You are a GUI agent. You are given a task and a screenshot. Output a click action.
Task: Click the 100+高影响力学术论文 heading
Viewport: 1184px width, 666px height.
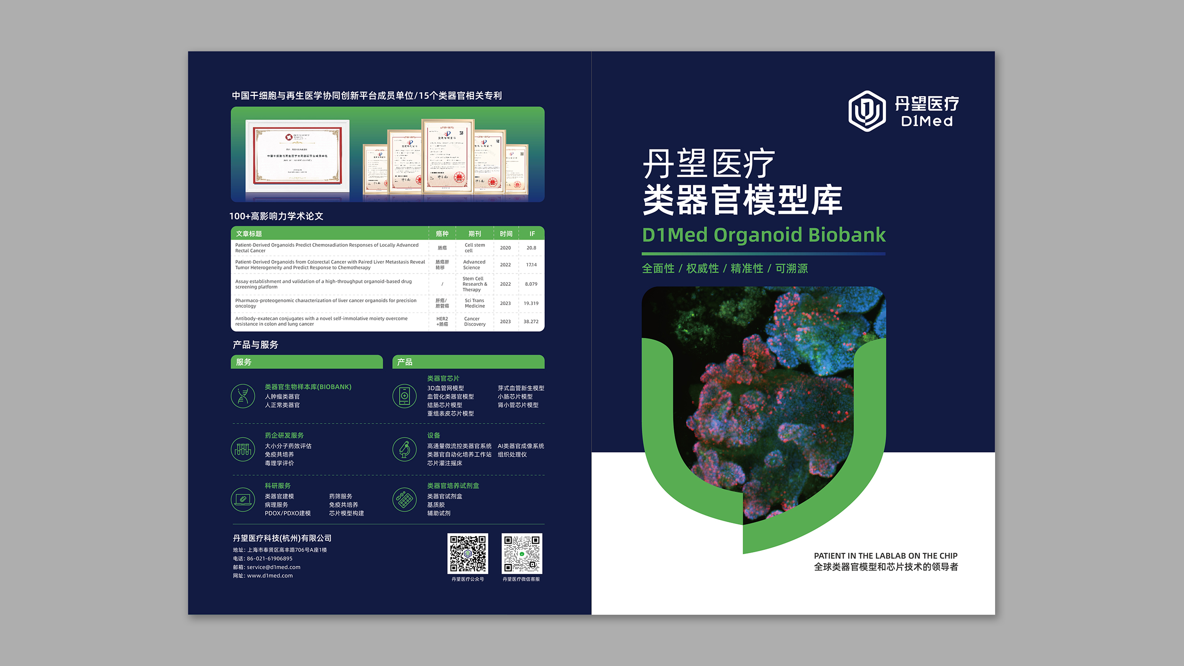[276, 216]
